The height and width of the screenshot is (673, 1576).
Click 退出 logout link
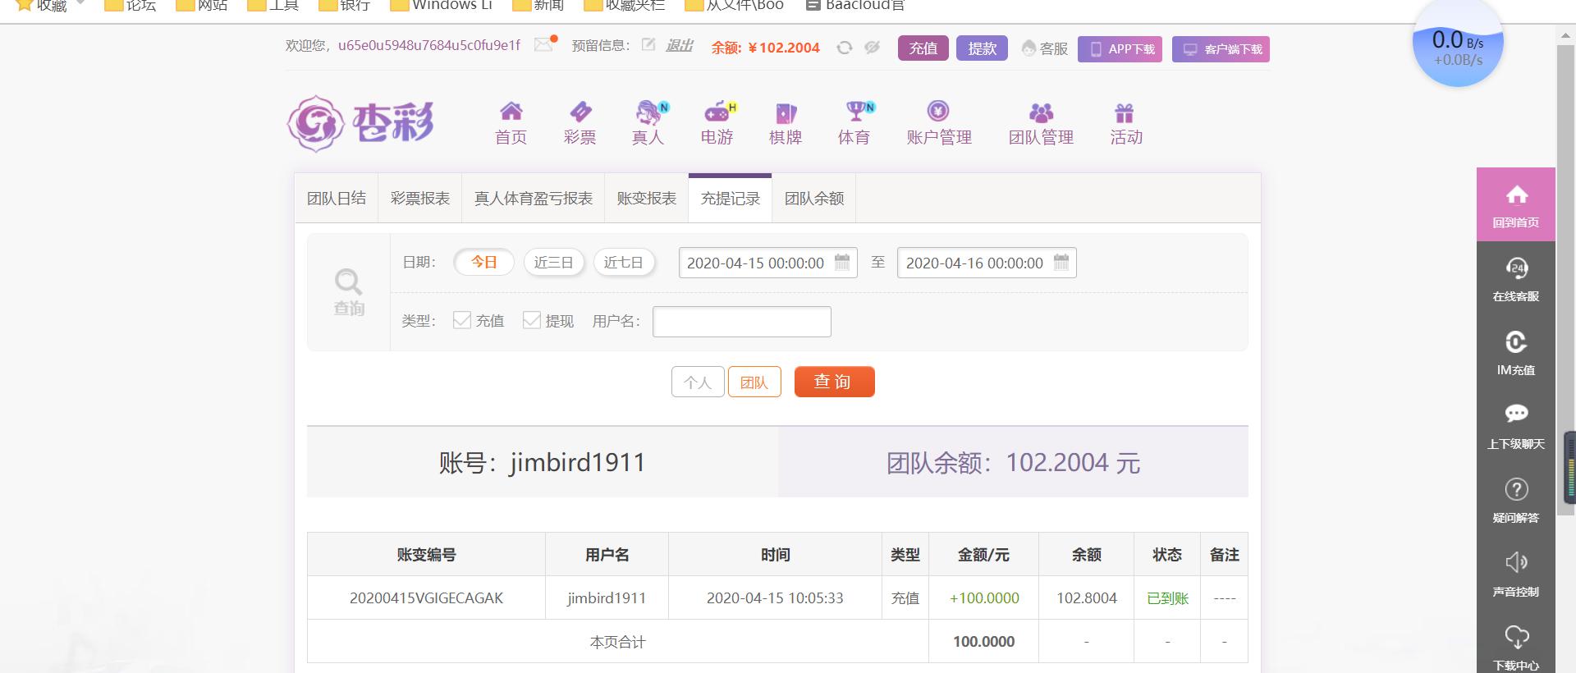pyautogui.click(x=679, y=46)
